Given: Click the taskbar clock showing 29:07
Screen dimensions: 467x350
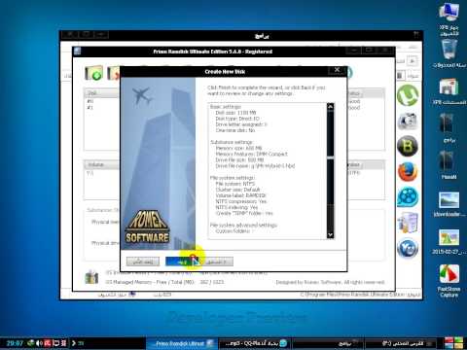Looking at the screenshot, I should [15, 343].
